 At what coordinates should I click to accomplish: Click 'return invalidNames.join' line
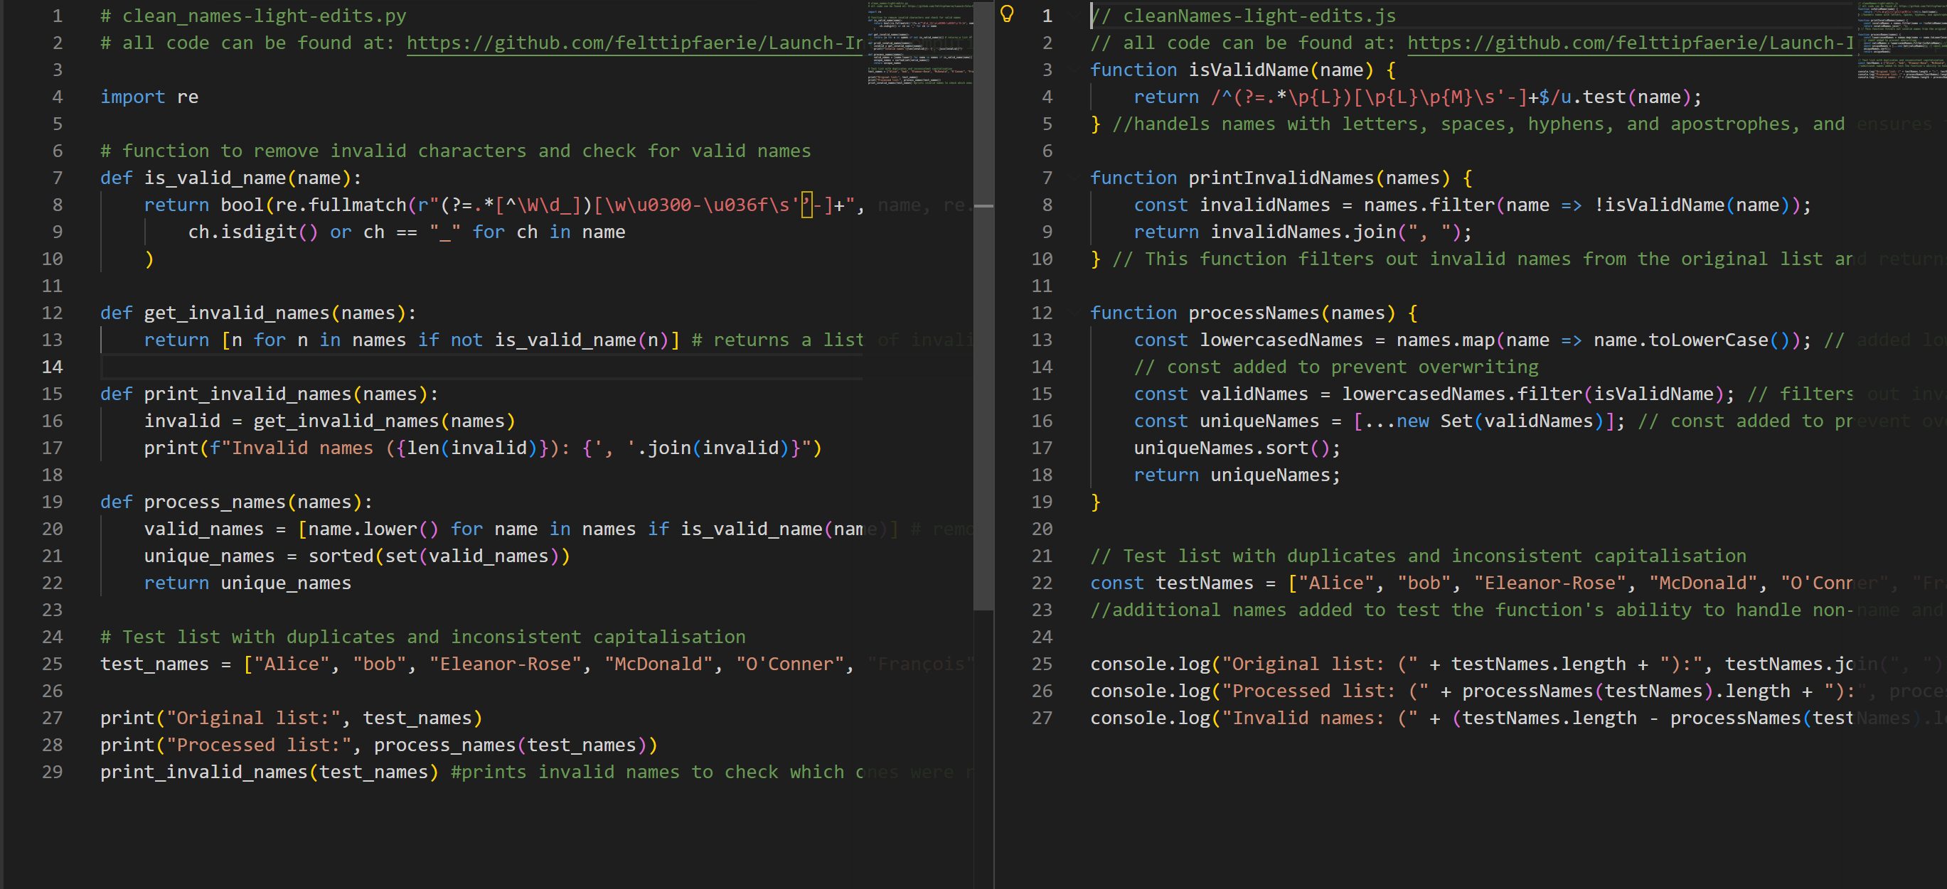coord(1303,232)
